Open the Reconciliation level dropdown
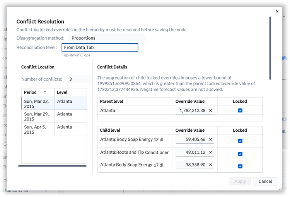 [x=100, y=48]
